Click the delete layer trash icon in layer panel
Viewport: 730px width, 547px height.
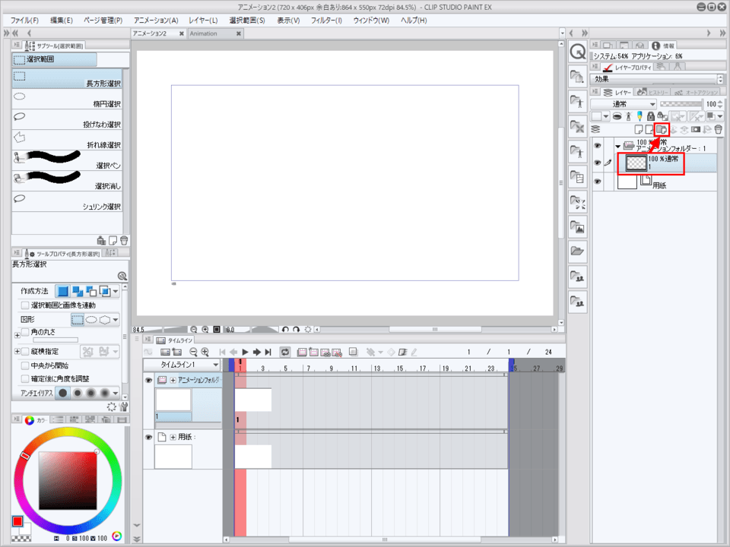tap(719, 129)
